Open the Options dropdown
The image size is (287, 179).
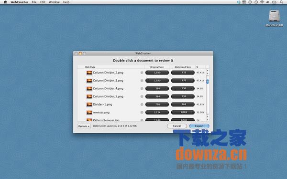click(84, 126)
